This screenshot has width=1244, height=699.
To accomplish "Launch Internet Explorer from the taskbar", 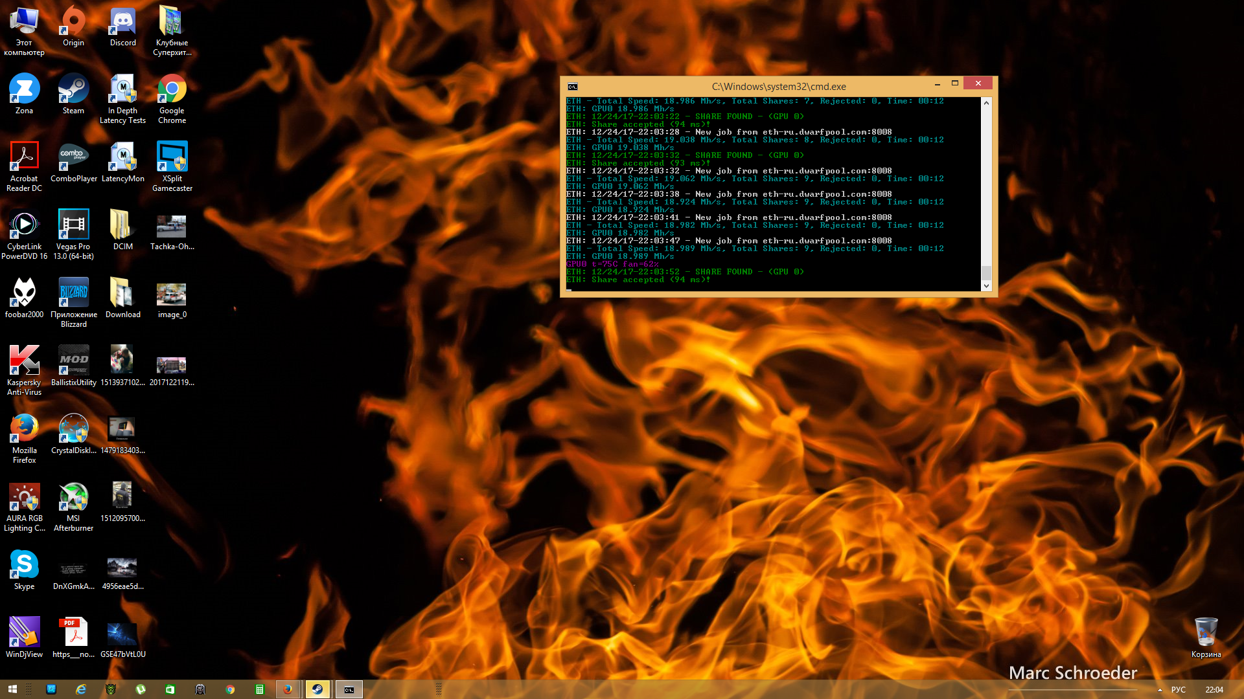I will click(81, 689).
